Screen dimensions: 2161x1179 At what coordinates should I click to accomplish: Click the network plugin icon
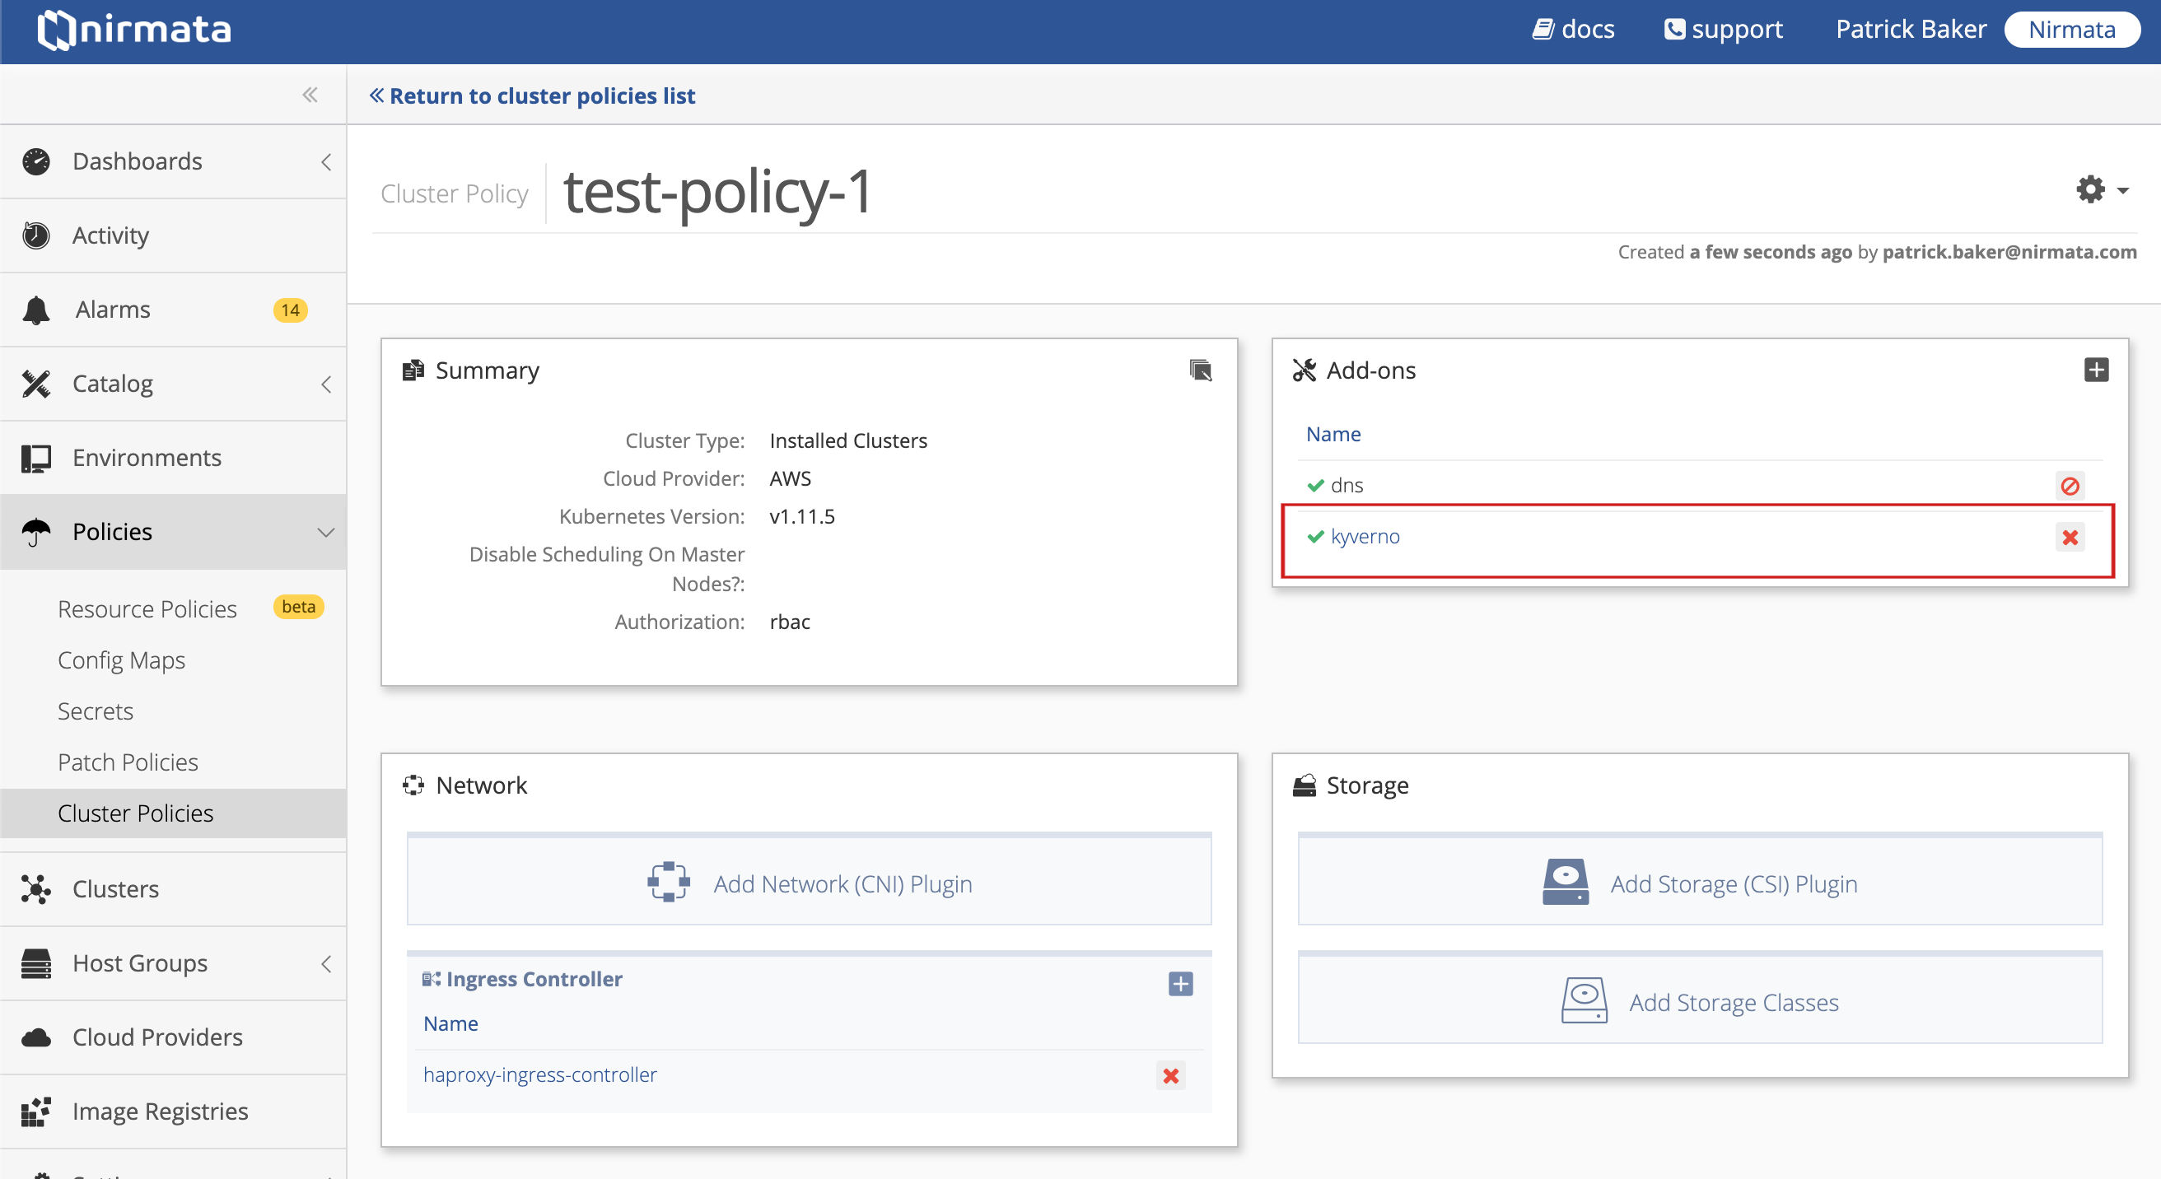pyautogui.click(x=669, y=881)
